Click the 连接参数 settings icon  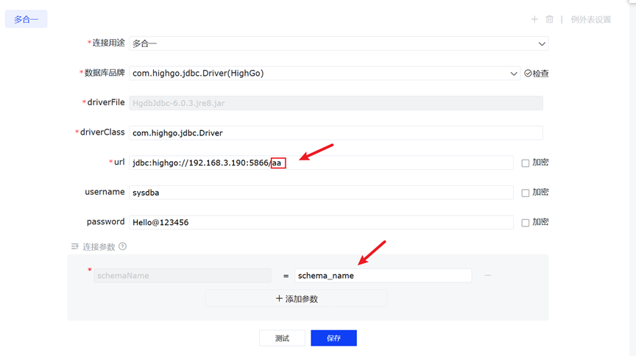pos(74,247)
